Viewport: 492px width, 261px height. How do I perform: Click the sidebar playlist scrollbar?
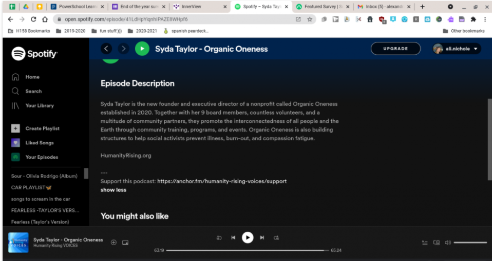pyautogui.click(x=86, y=173)
